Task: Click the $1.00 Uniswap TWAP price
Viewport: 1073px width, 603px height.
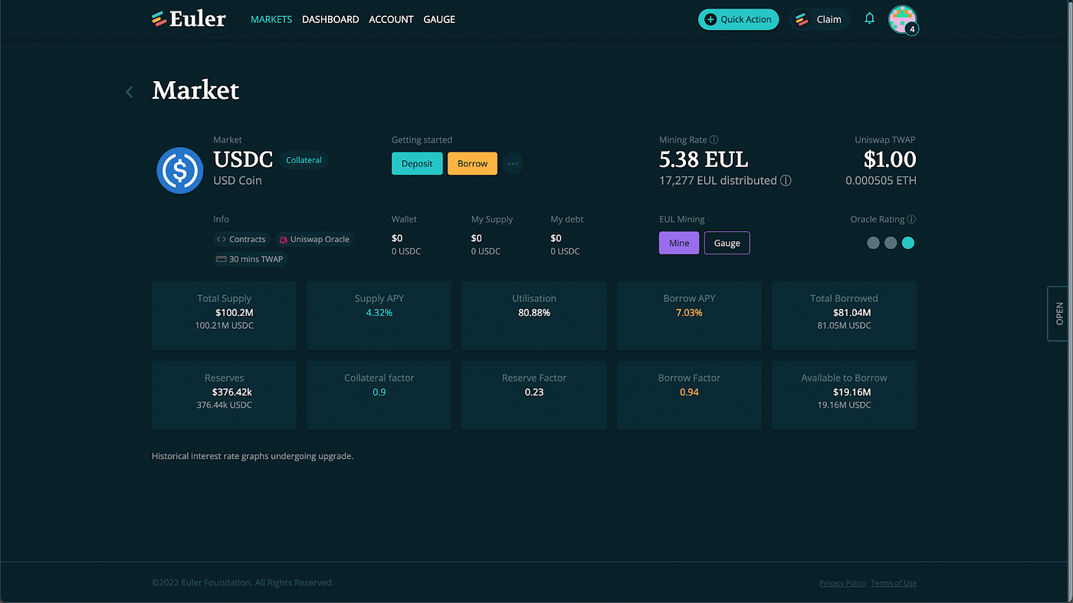Action: [890, 159]
